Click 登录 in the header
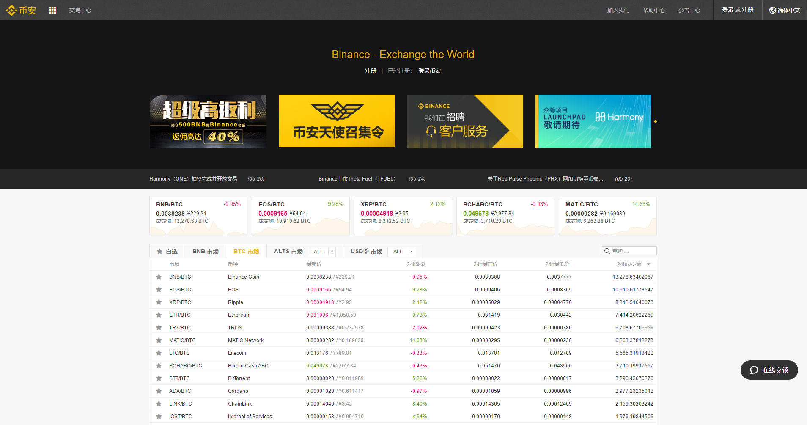The image size is (807, 425). pyautogui.click(x=727, y=10)
